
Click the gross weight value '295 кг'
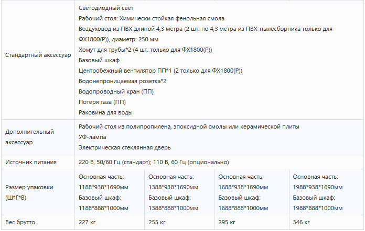click(227, 222)
